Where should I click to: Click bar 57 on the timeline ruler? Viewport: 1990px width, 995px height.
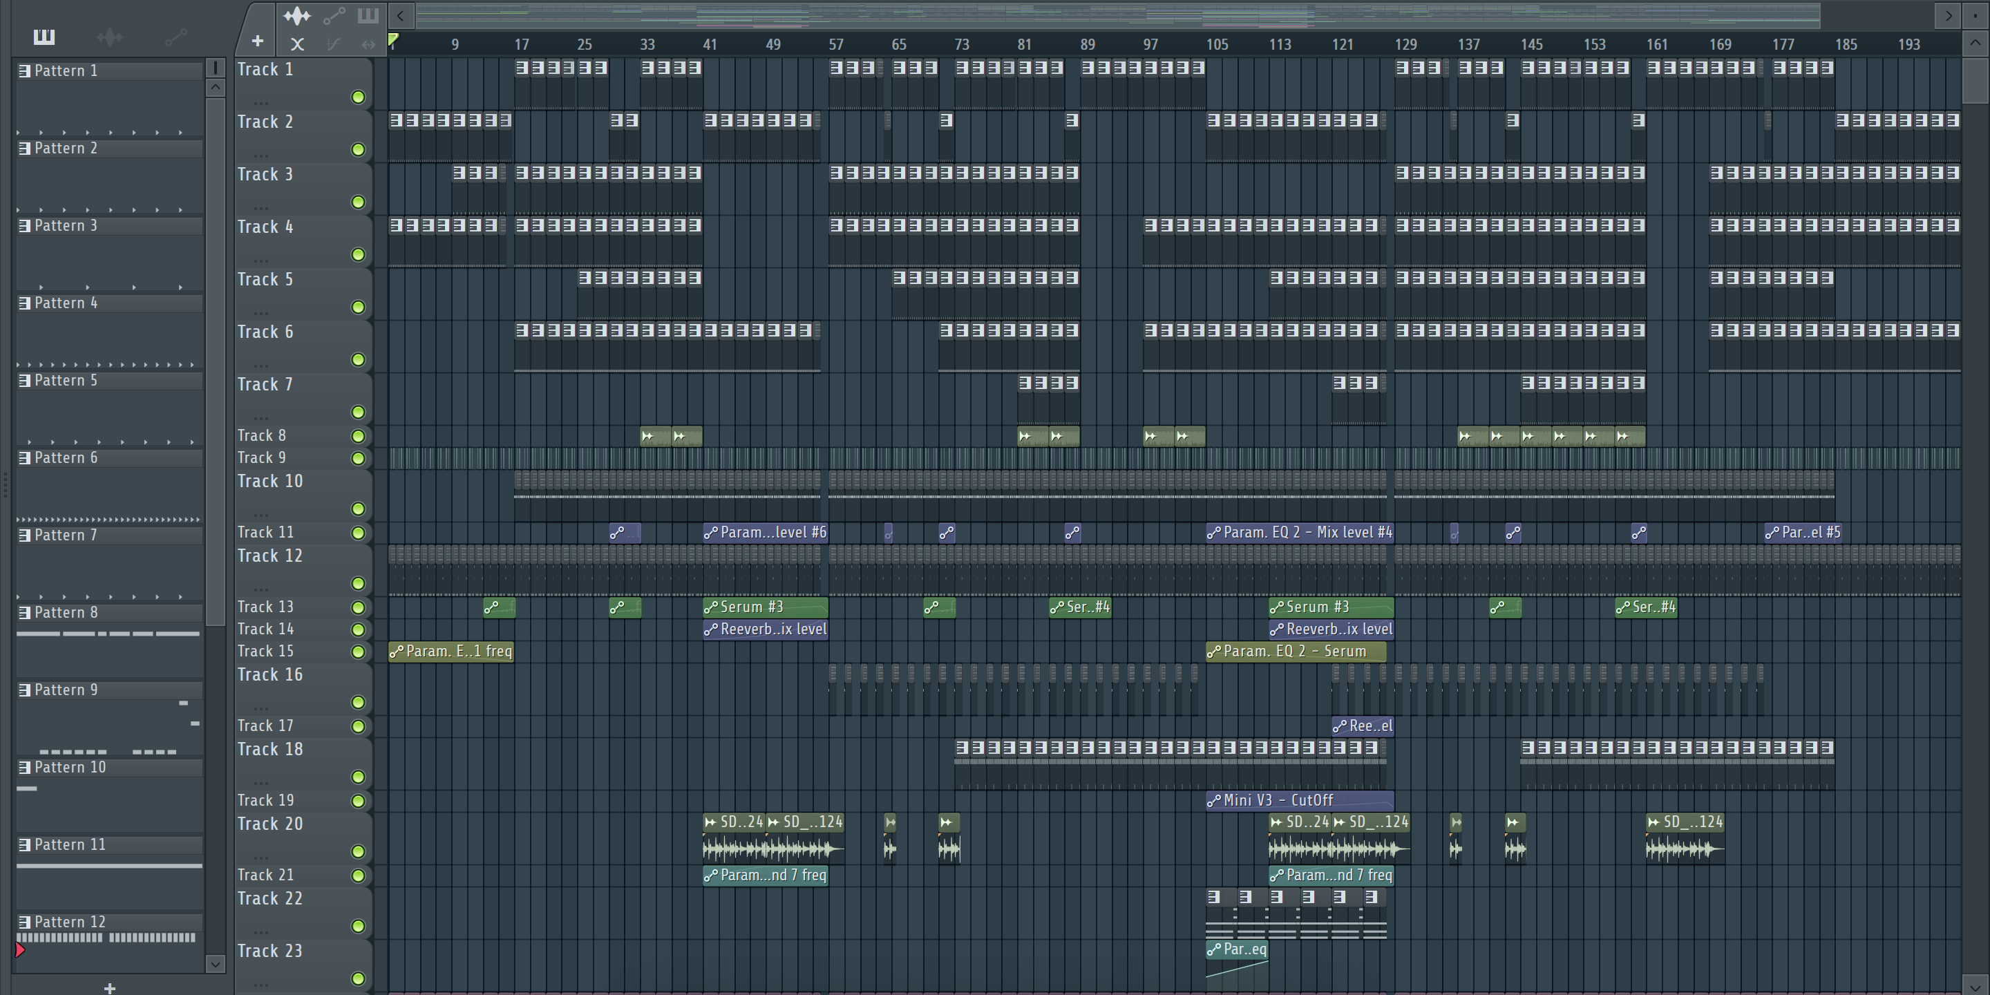pyautogui.click(x=836, y=44)
